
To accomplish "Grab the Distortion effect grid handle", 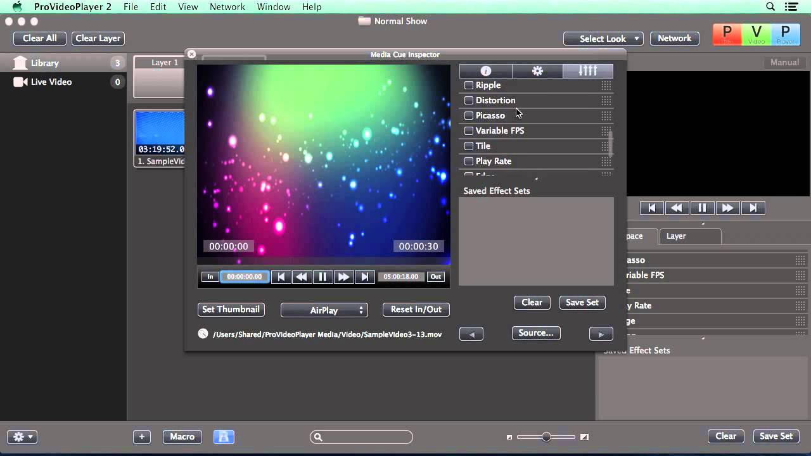I will click(x=606, y=100).
